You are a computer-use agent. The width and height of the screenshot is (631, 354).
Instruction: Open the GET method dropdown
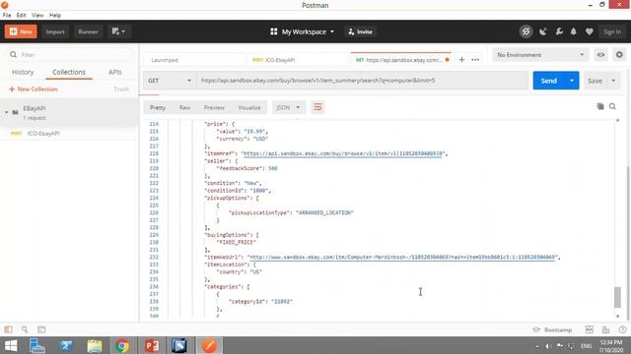(x=170, y=81)
